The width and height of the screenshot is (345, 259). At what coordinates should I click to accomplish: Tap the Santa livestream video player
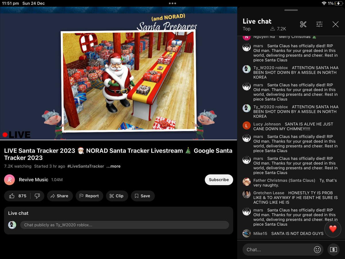118,73
